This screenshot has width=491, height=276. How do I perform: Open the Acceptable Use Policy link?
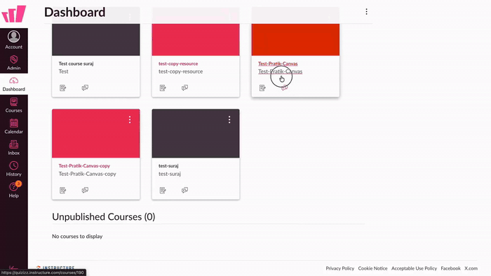414,268
